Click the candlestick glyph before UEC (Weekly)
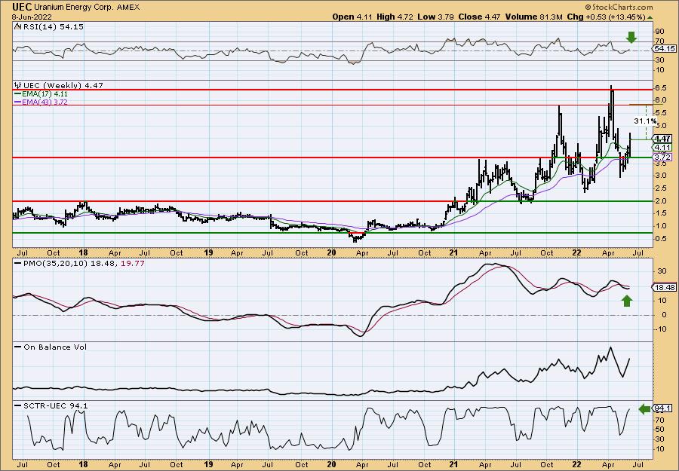This screenshot has height=471, width=679. coord(18,85)
